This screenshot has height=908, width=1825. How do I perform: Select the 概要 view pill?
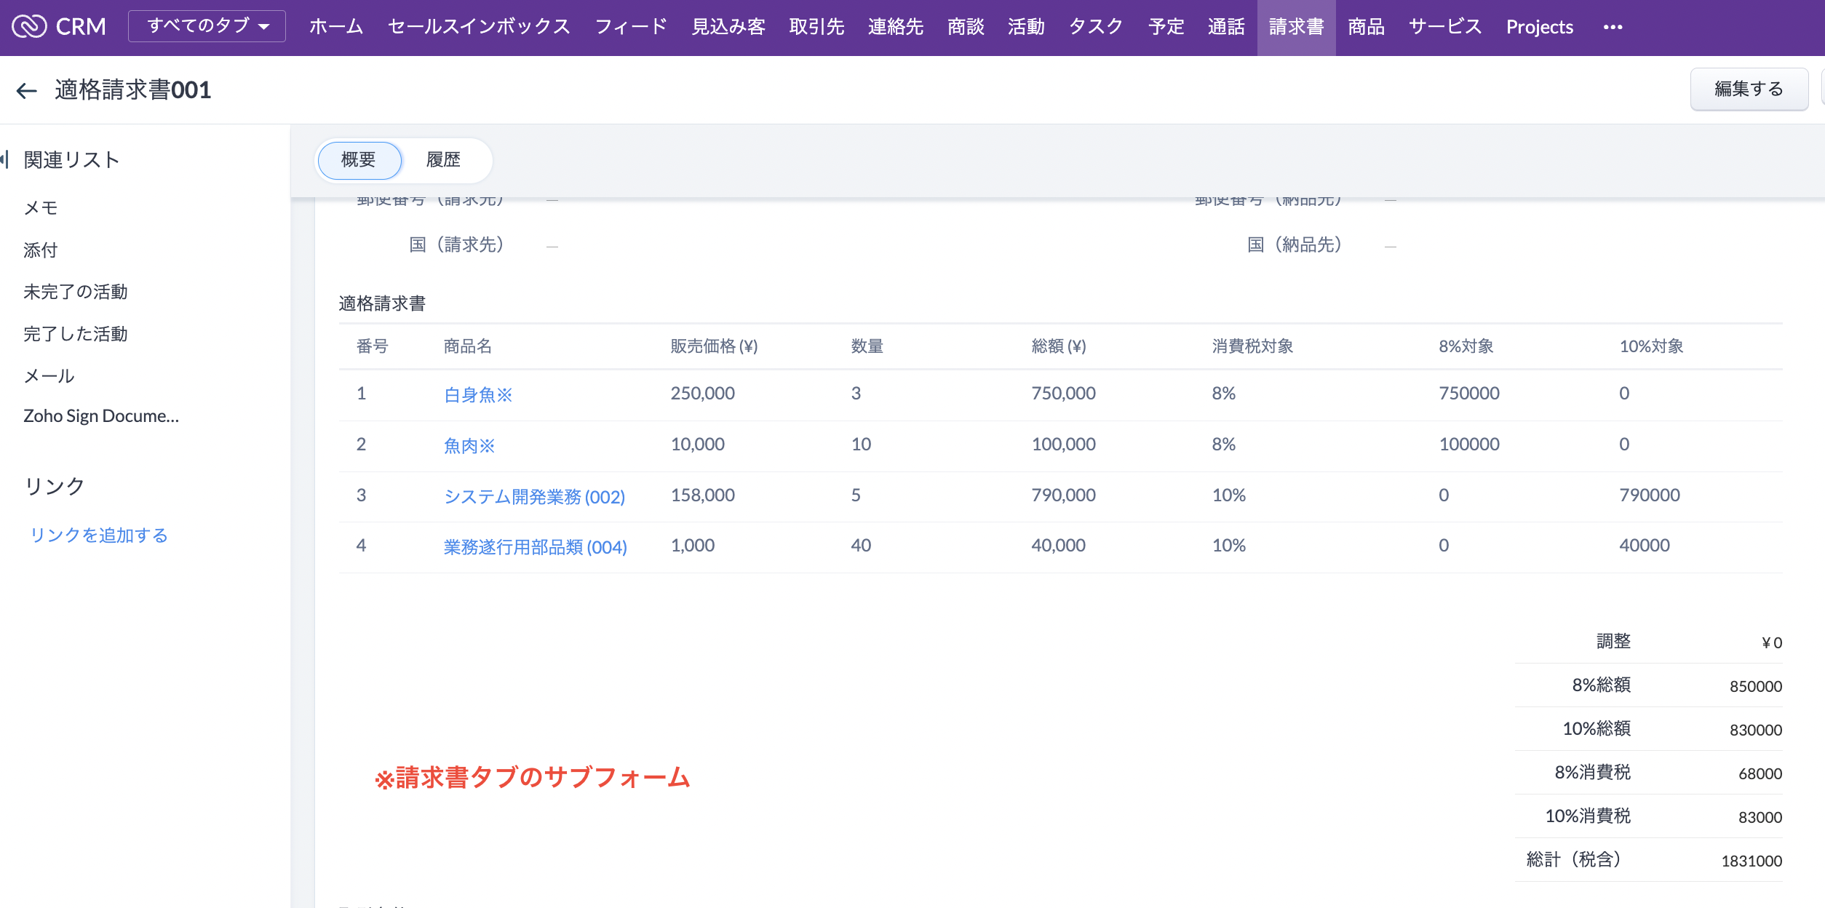359,160
